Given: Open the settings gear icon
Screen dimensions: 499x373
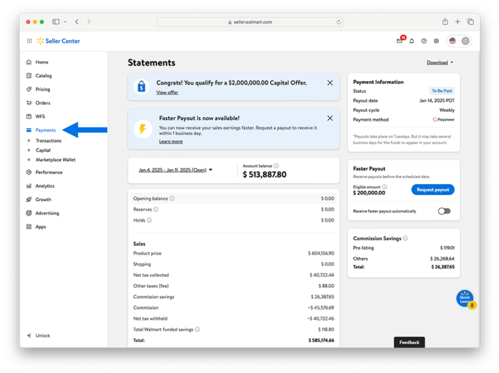Looking at the screenshot, I should click(436, 41).
